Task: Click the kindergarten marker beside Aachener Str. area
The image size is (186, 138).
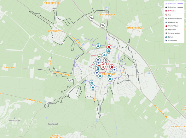Action: (98, 46)
